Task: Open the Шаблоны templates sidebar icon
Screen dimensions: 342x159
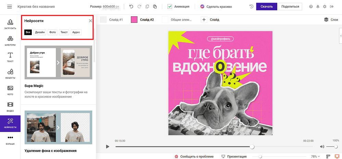Action: (x=10, y=41)
